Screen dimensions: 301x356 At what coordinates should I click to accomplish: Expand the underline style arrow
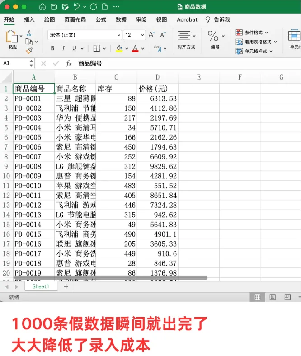point(82,49)
